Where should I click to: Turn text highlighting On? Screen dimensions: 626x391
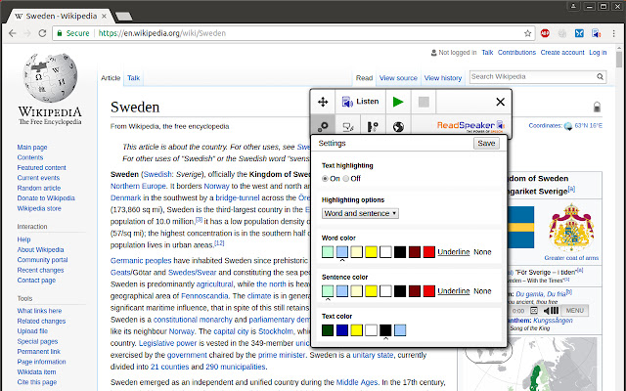326,179
